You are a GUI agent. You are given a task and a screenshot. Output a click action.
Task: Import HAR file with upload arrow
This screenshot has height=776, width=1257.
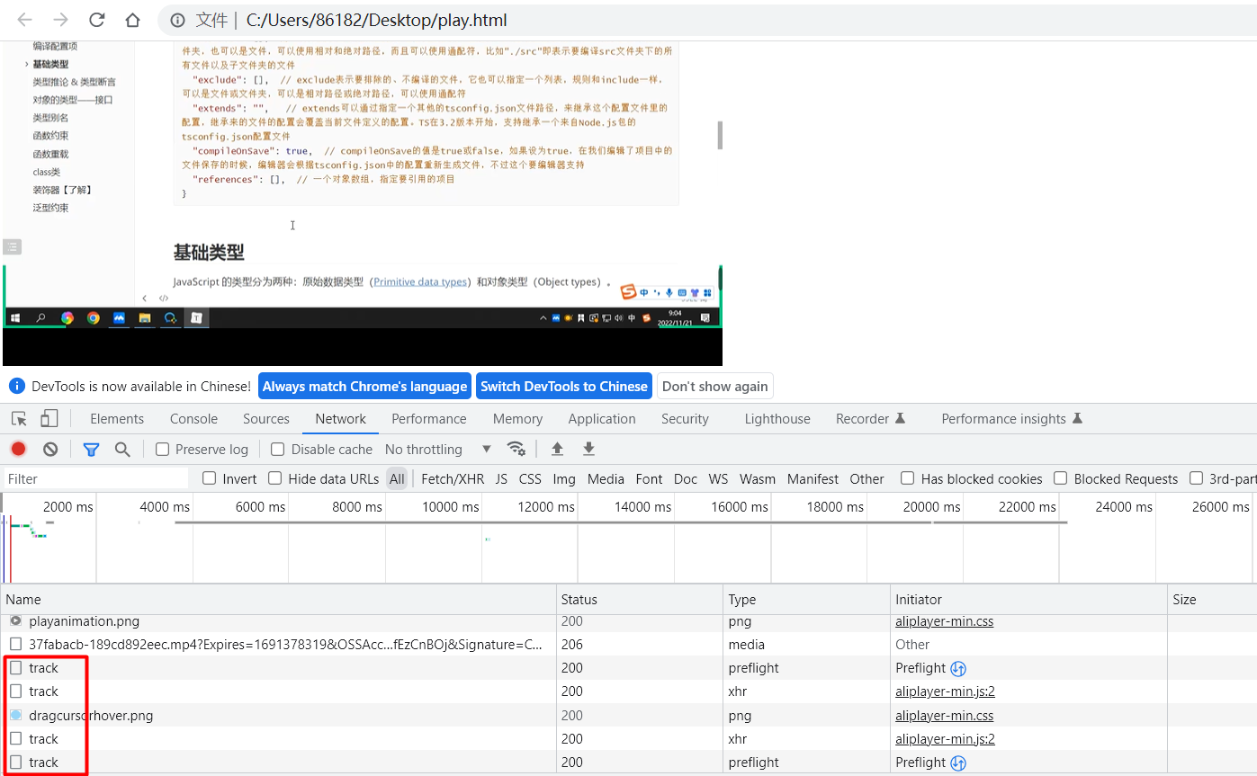[557, 449]
